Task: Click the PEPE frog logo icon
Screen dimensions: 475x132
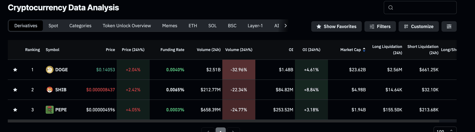Action: tap(49, 110)
